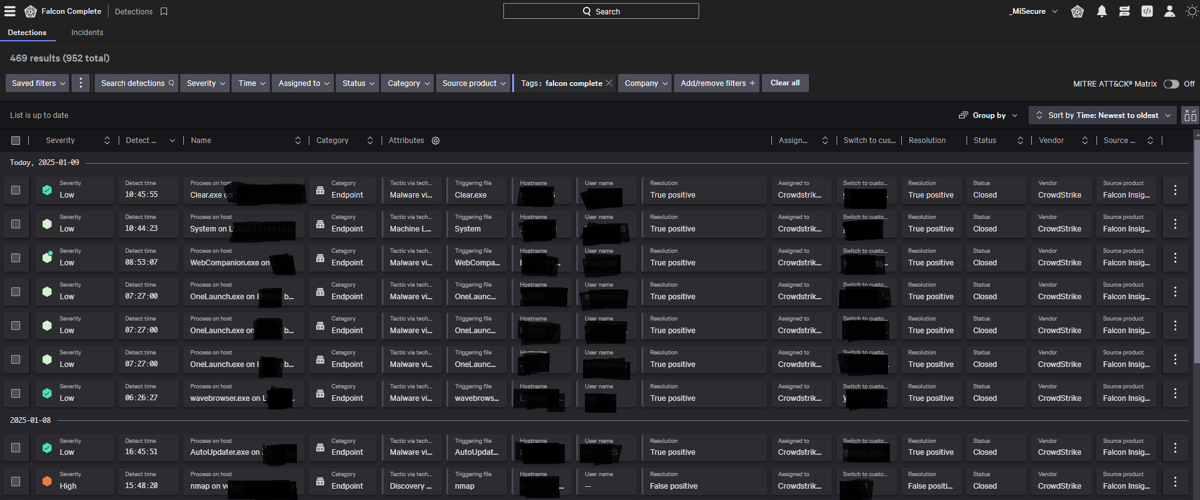Open the notifications bell
Screen dimensions: 1200x500
point(1101,11)
